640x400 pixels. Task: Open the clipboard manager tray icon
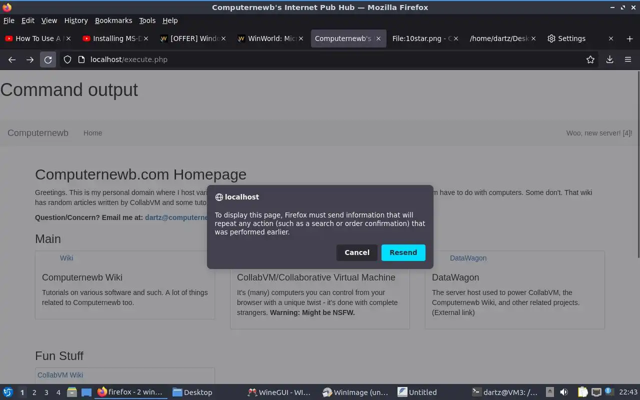coord(582,392)
